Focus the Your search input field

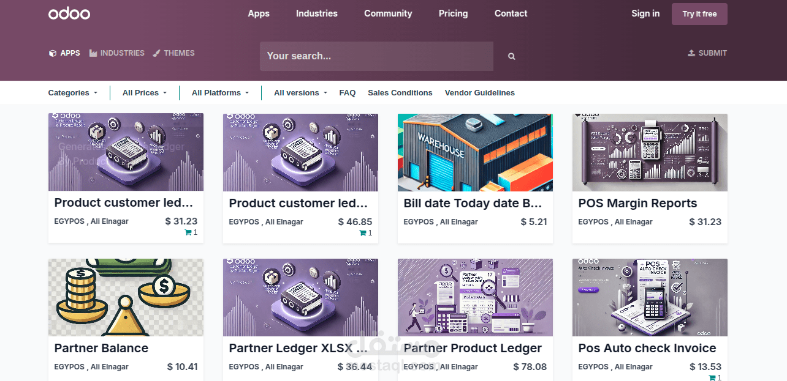pyautogui.click(x=376, y=56)
